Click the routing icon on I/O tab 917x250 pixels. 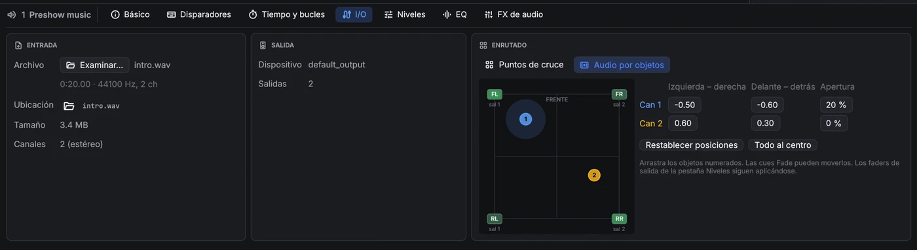coord(346,14)
